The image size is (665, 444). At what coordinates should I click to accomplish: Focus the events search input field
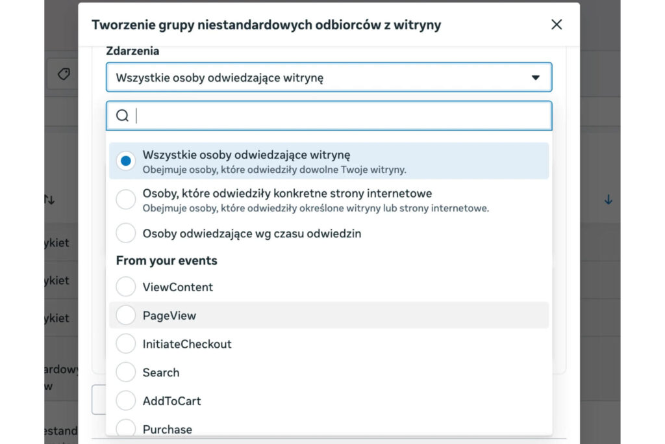[x=329, y=116]
